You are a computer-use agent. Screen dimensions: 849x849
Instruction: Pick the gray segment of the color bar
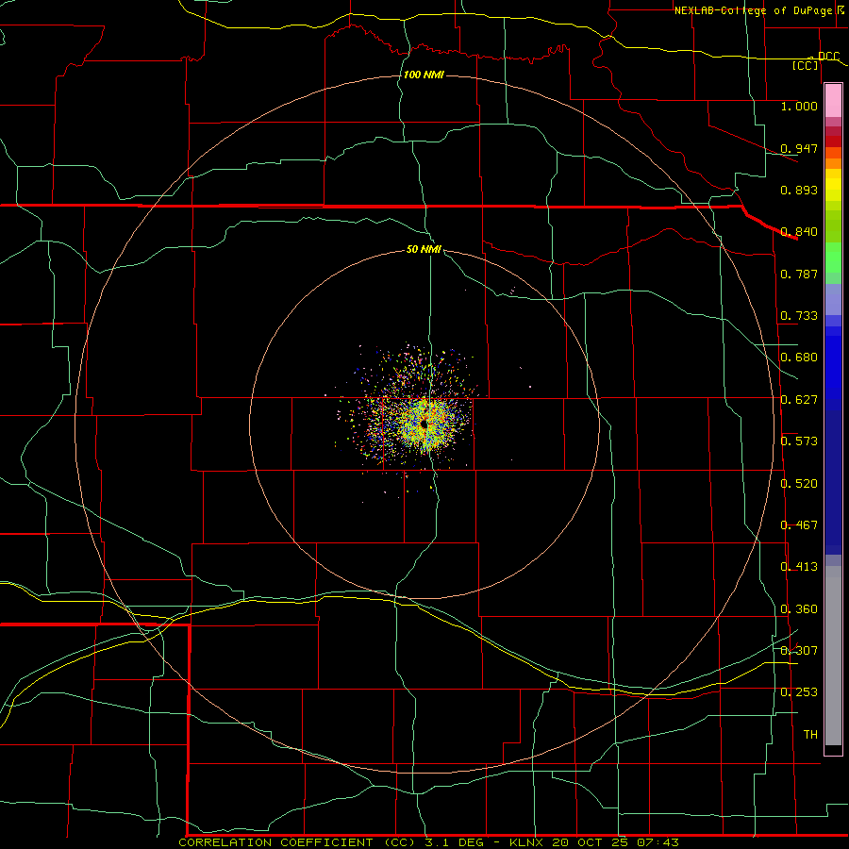click(833, 656)
